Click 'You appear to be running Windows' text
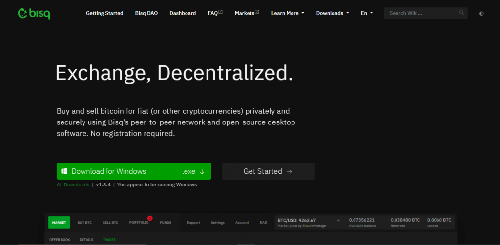The height and width of the screenshot is (245, 500). tap(157, 185)
